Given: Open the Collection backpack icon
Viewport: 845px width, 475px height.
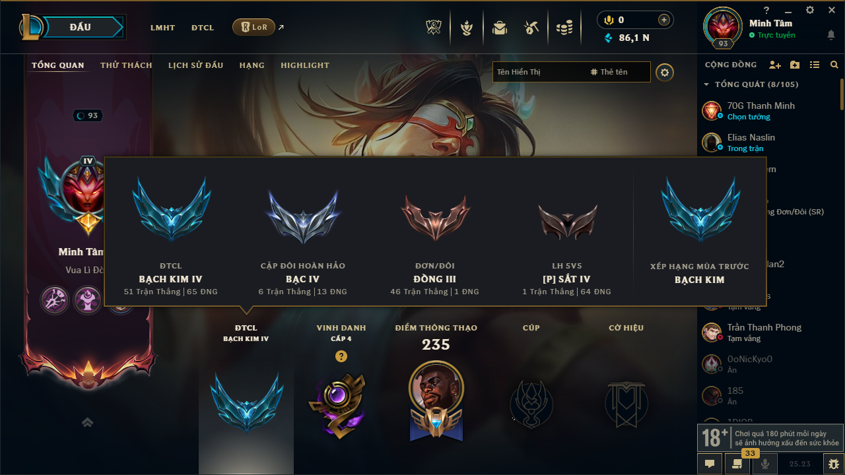Looking at the screenshot, I should tap(500, 28).
